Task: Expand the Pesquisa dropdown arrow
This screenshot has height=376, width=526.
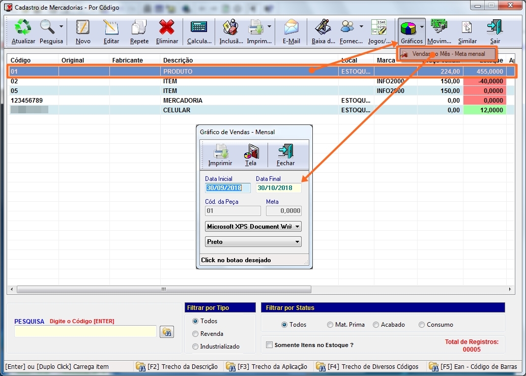Action: [x=62, y=26]
